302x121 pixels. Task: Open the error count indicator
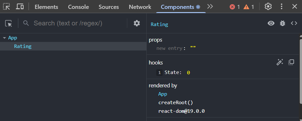[x=235, y=7]
